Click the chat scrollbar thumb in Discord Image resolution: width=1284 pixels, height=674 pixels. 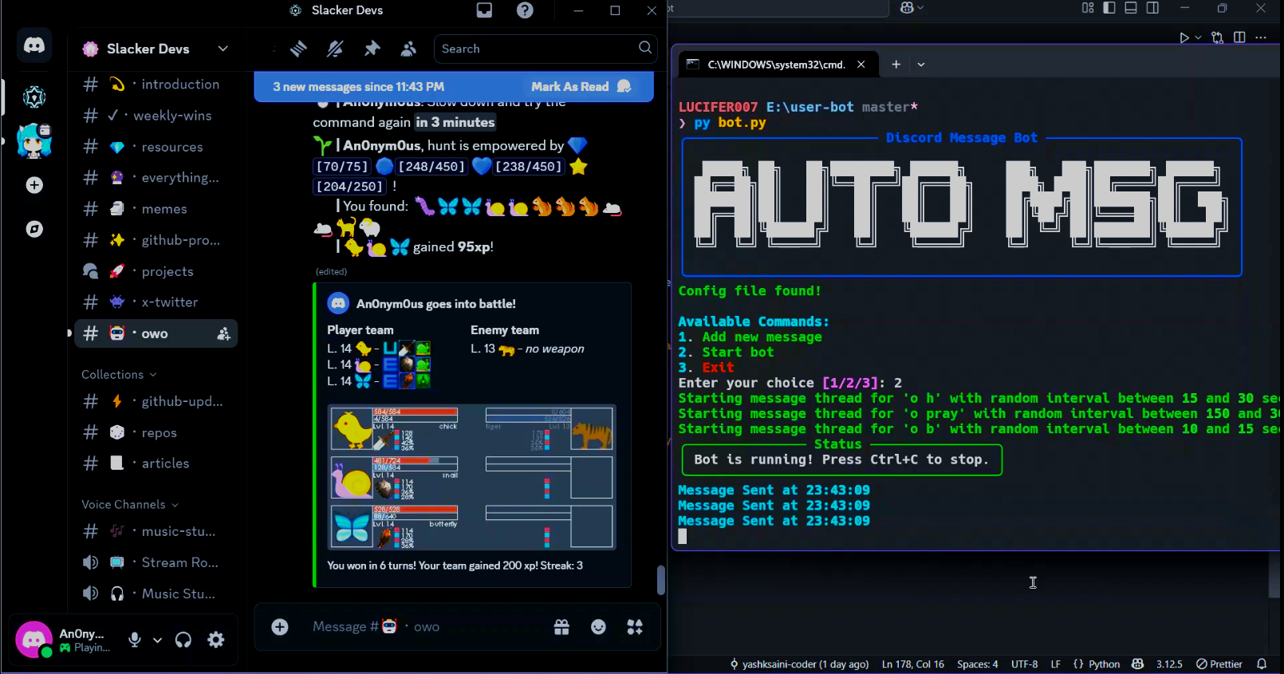(661, 580)
